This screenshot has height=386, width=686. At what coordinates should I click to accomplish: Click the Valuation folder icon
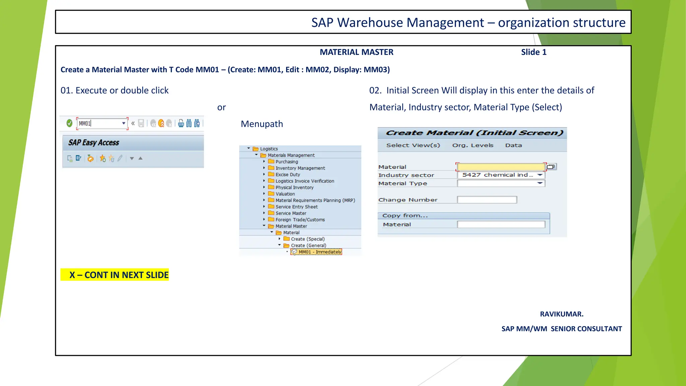(x=271, y=194)
